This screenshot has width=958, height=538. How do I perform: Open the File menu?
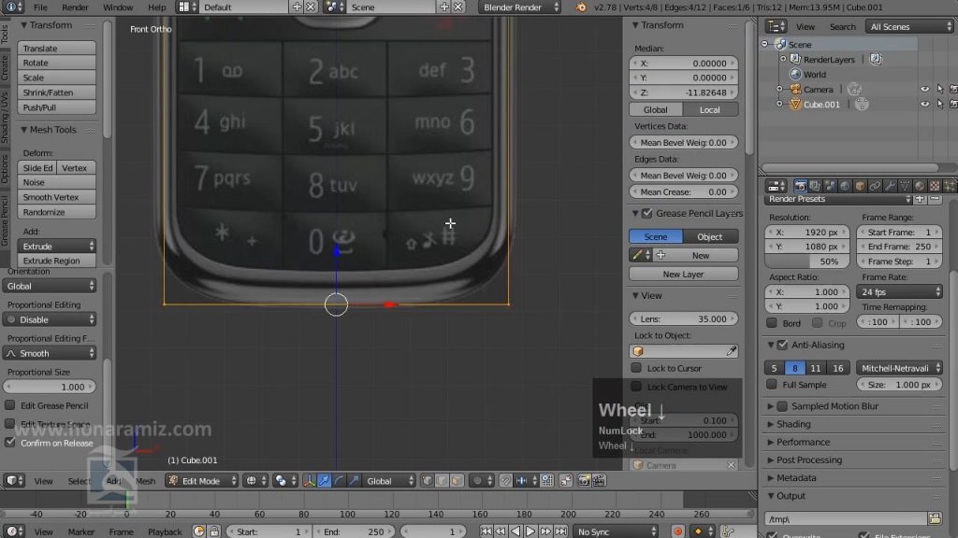pyautogui.click(x=40, y=7)
